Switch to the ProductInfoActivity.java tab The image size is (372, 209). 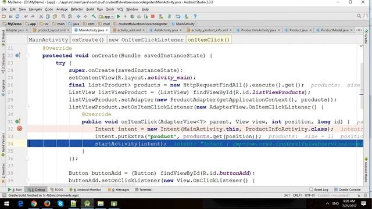click(x=258, y=30)
